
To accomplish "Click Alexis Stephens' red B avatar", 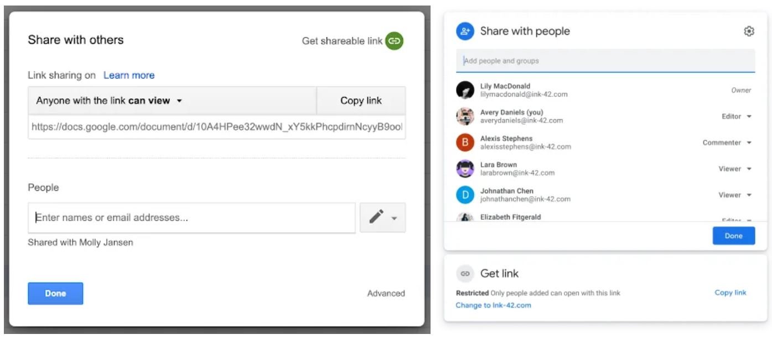I will (x=465, y=142).
